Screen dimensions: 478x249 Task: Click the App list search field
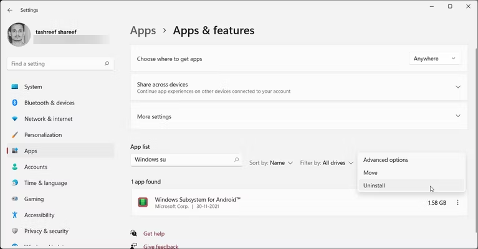click(x=186, y=159)
